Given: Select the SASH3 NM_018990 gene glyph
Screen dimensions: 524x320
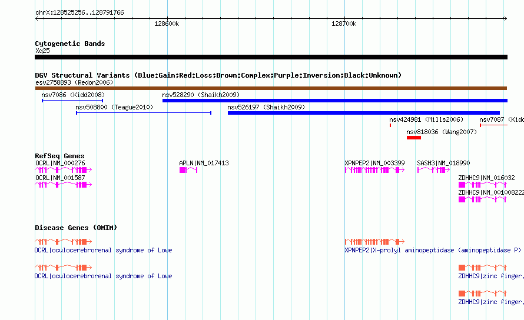Looking at the screenshot, I should [433, 170].
